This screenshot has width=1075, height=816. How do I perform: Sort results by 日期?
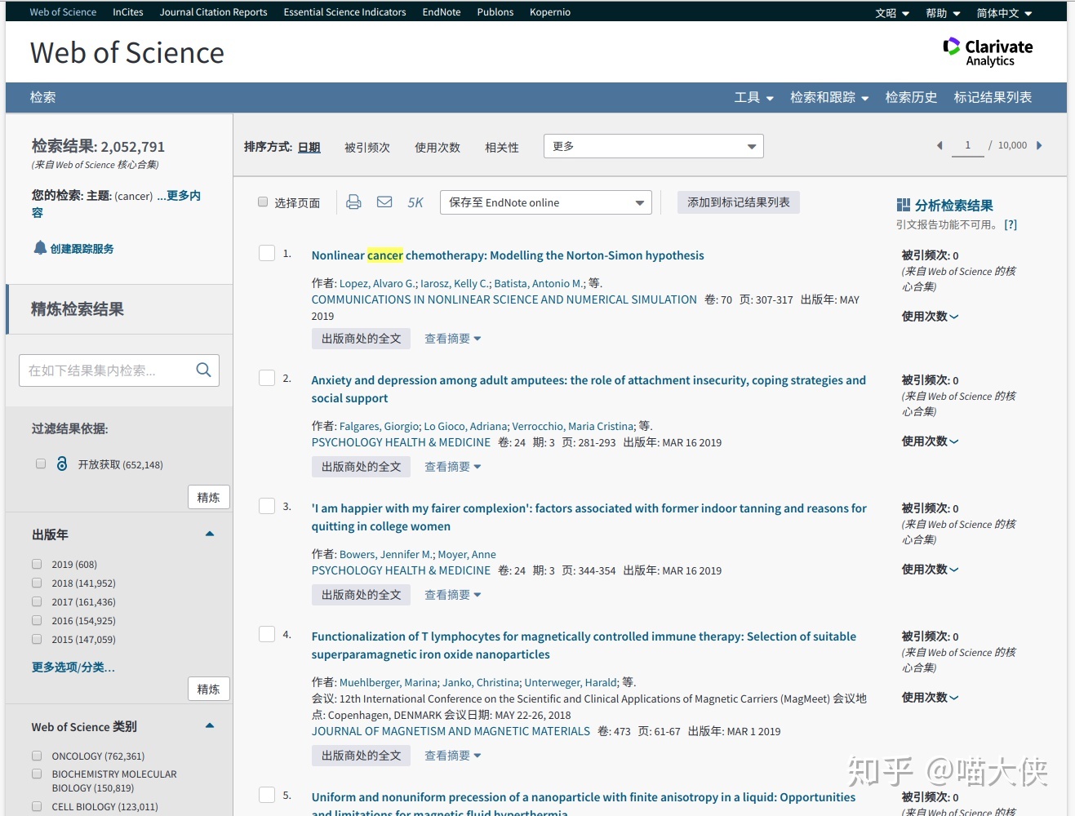309,147
